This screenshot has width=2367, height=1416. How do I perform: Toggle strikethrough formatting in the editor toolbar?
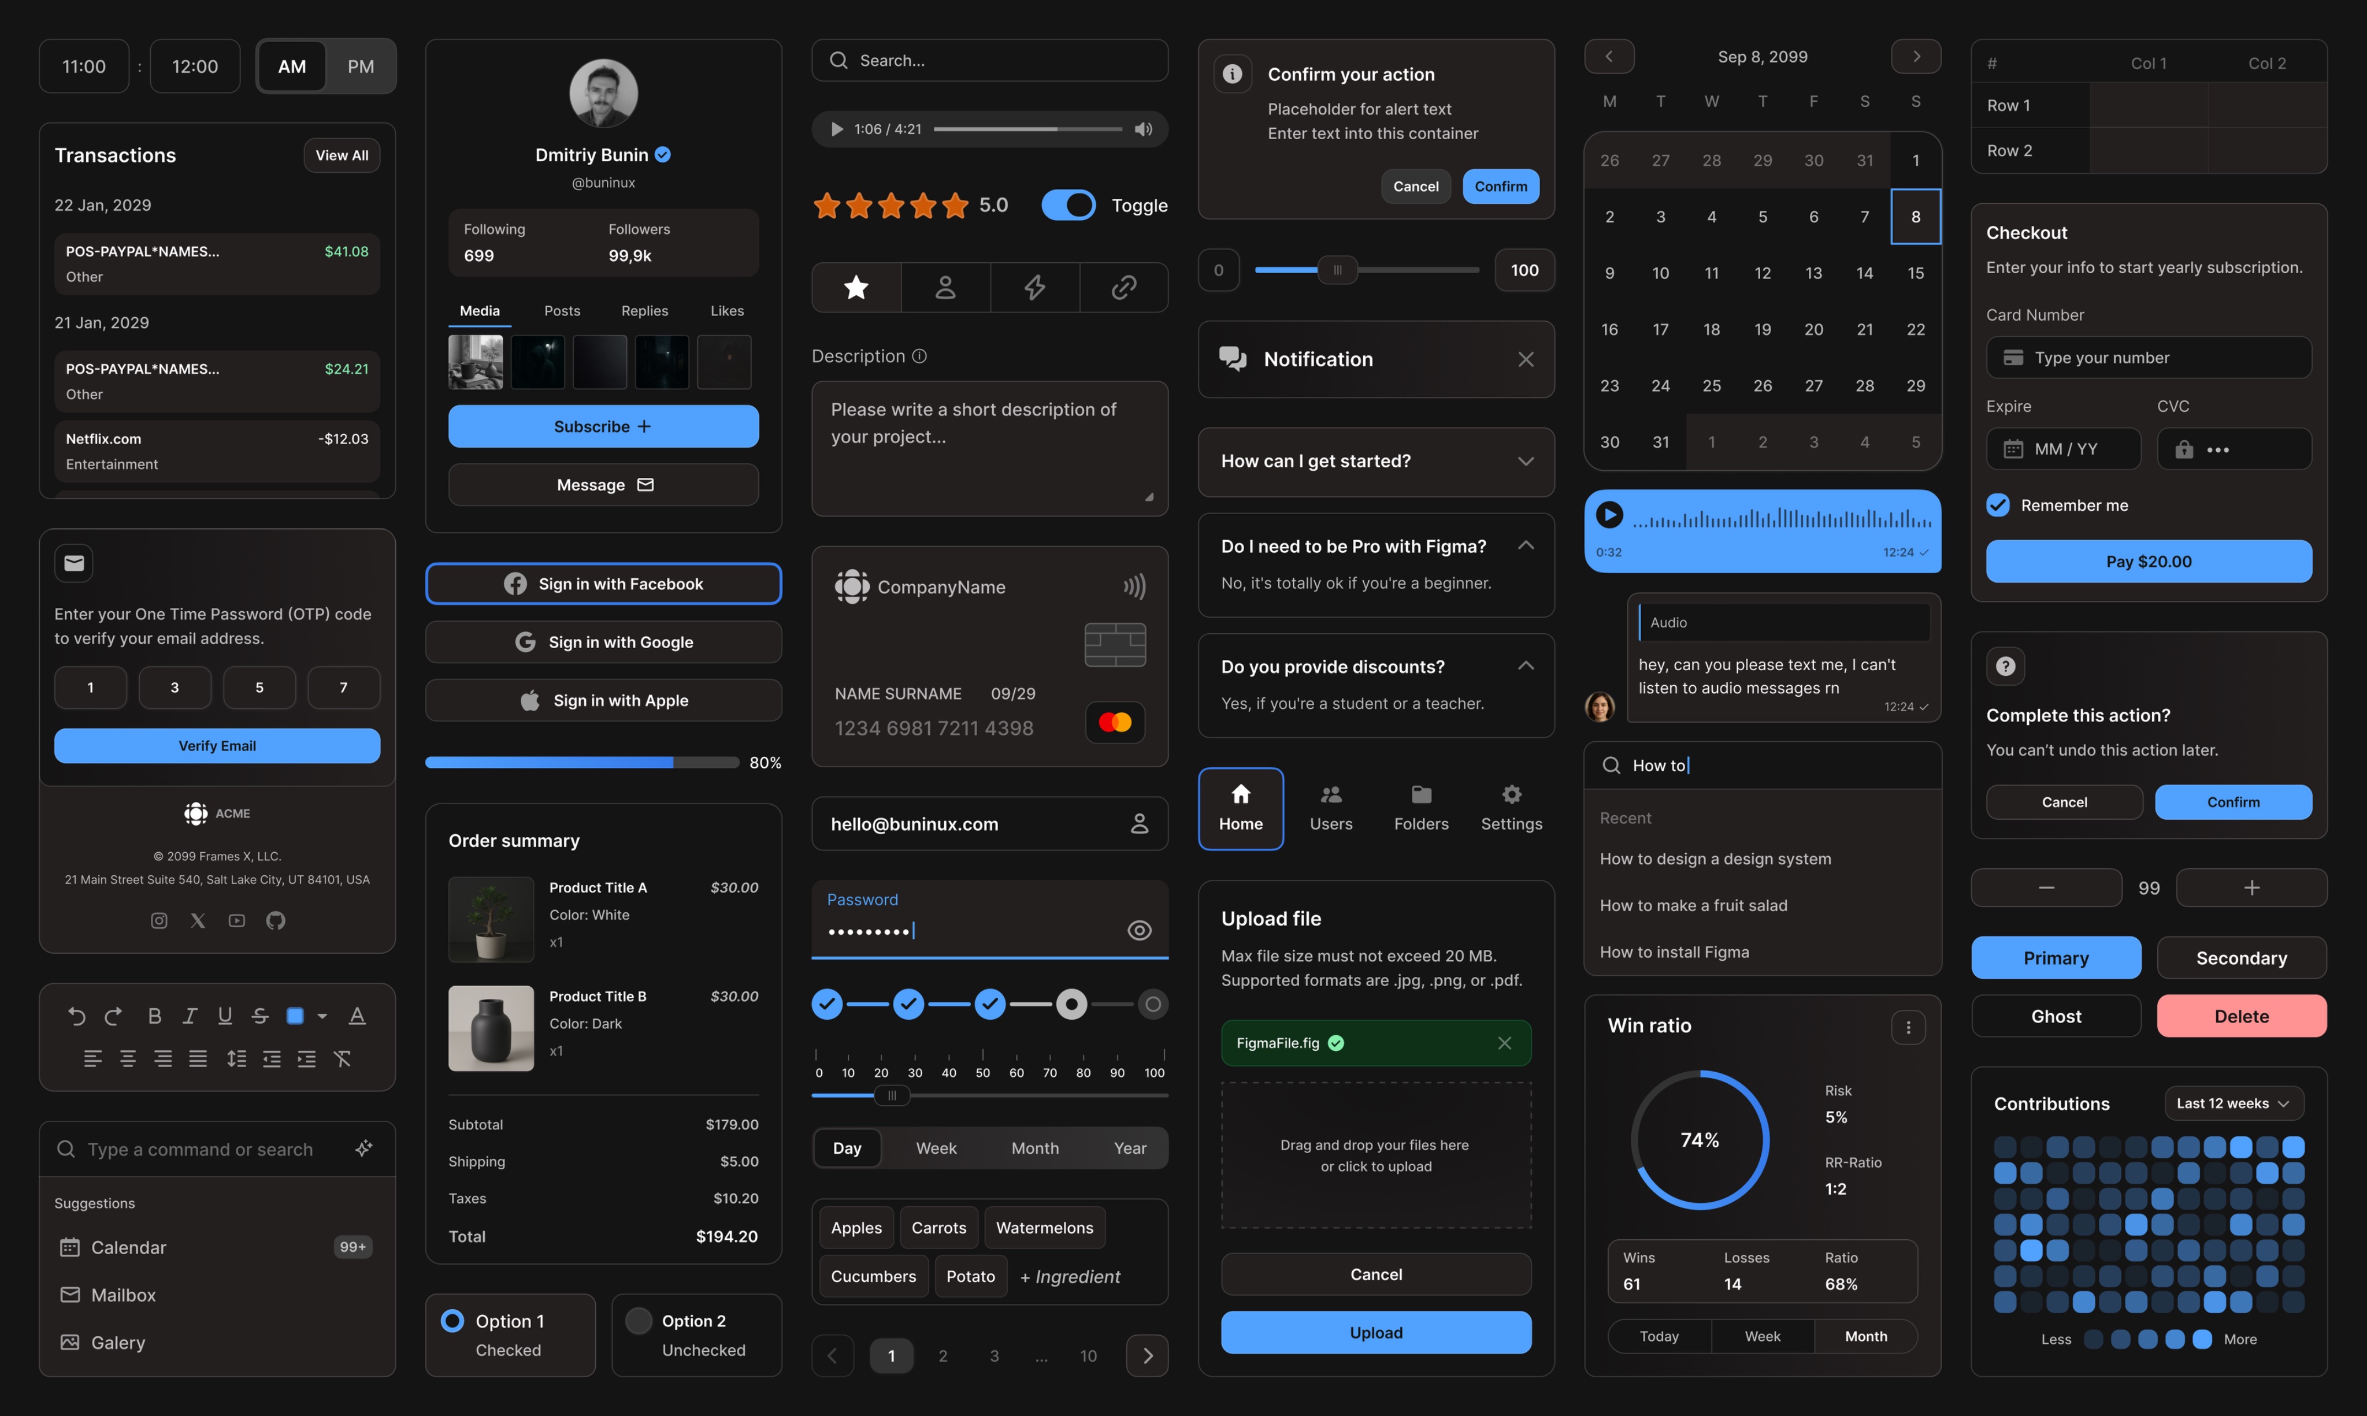point(259,1016)
